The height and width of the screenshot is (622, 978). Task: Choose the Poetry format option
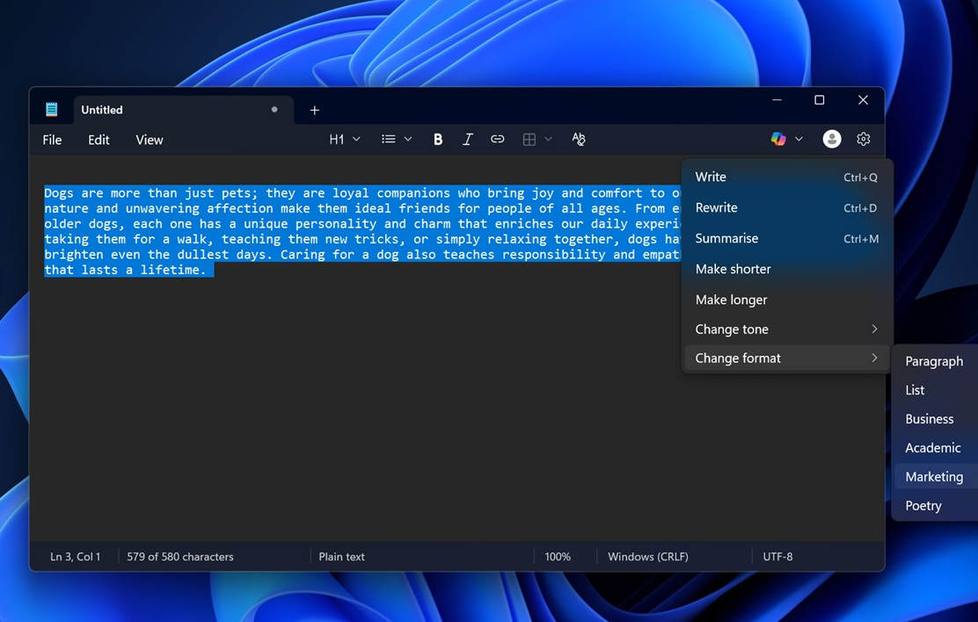[923, 505]
